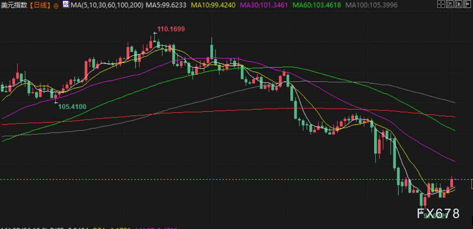The image size is (473, 229).
Task: Click the 105.4100 low price marker
Action: point(72,106)
